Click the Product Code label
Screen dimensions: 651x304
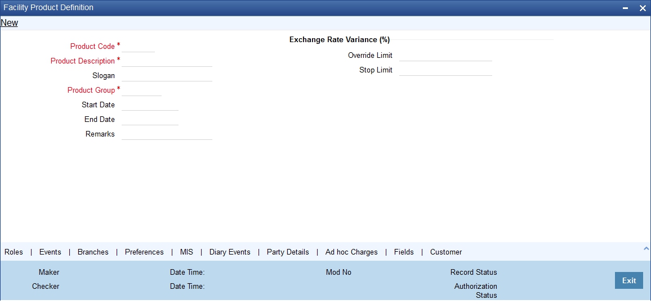coord(92,47)
